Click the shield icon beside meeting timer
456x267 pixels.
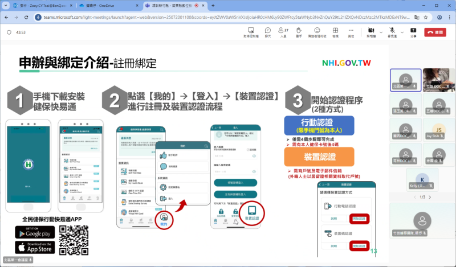tap(9, 32)
